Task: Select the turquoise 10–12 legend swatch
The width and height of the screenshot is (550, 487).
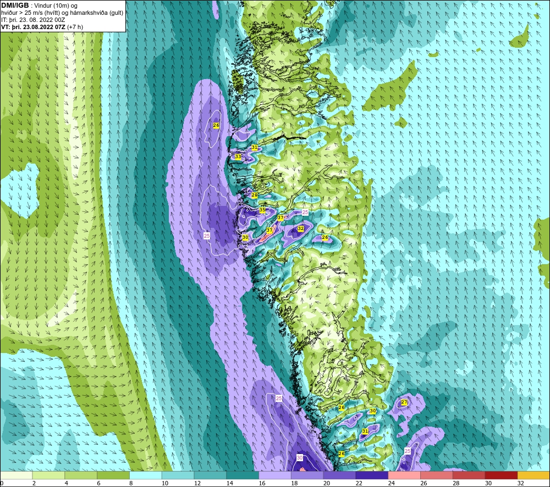Action: tap(178, 475)
